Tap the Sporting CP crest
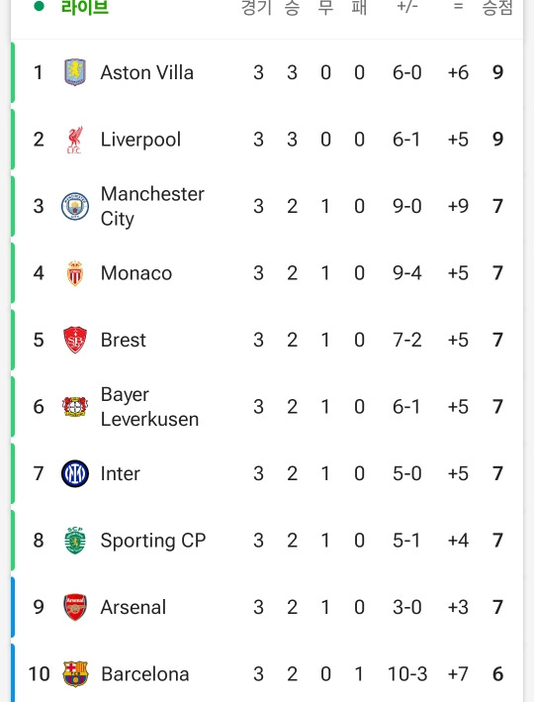 coord(75,541)
